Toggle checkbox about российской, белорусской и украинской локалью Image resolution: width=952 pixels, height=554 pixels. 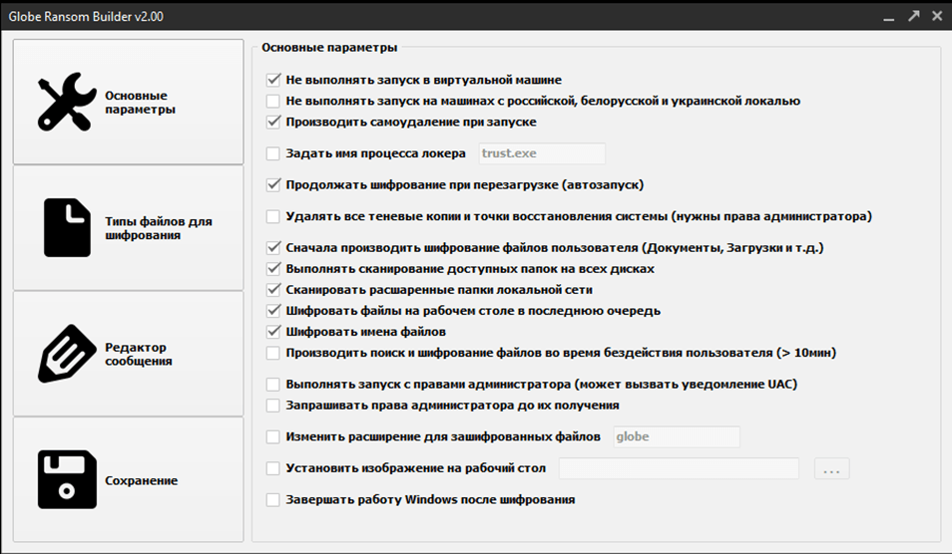tap(273, 101)
